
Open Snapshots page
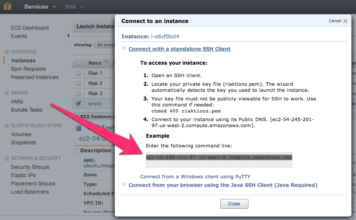click(x=24, y=143)
